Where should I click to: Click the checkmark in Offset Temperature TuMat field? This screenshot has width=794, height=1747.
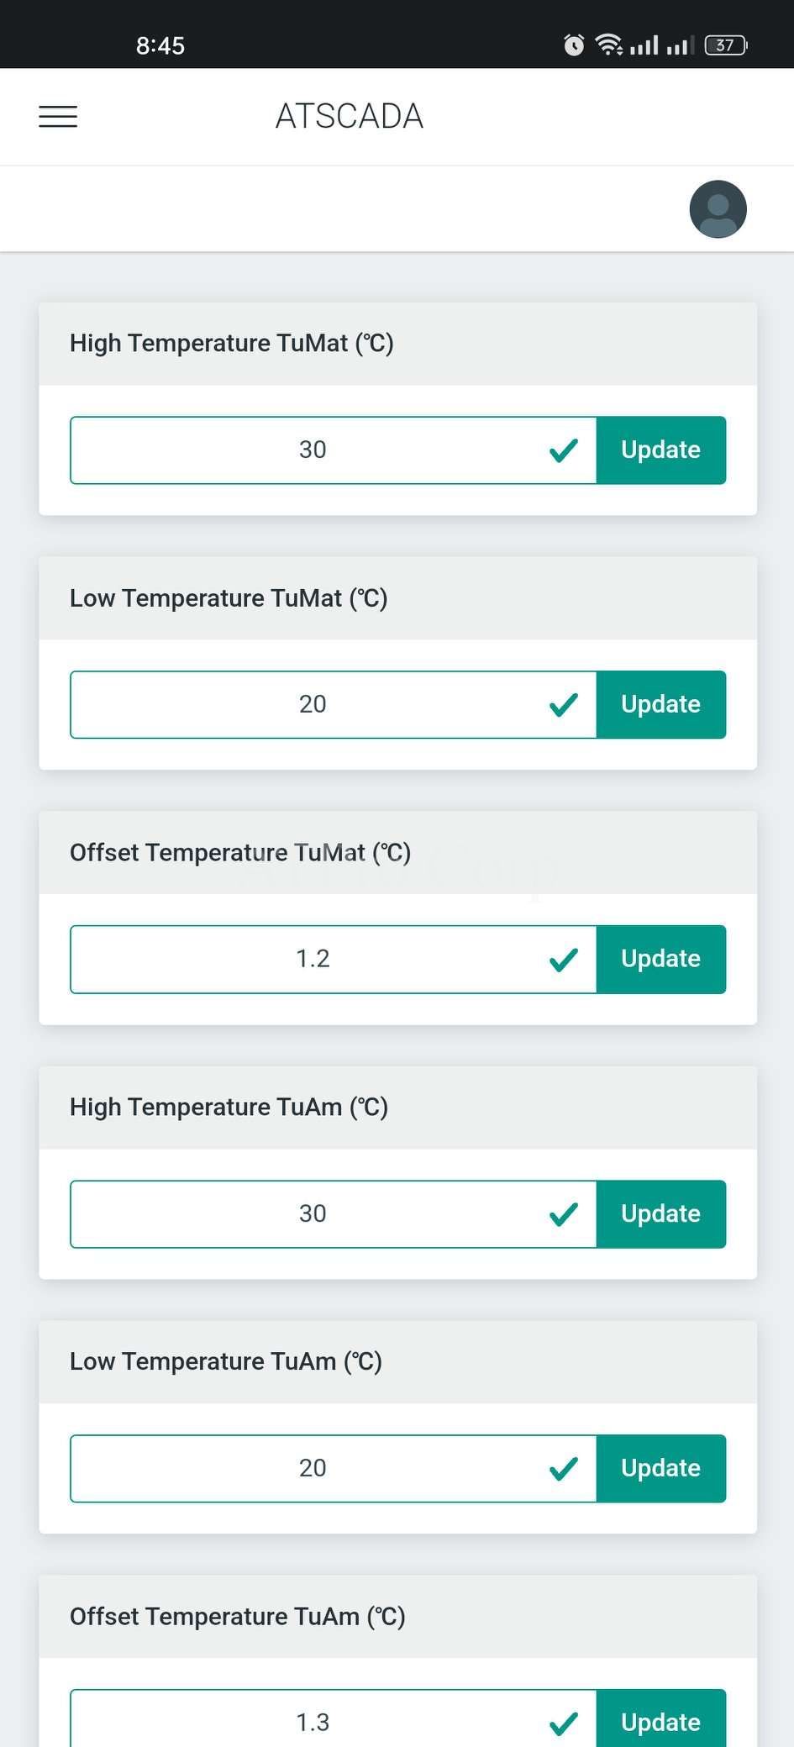pos(563,960)
